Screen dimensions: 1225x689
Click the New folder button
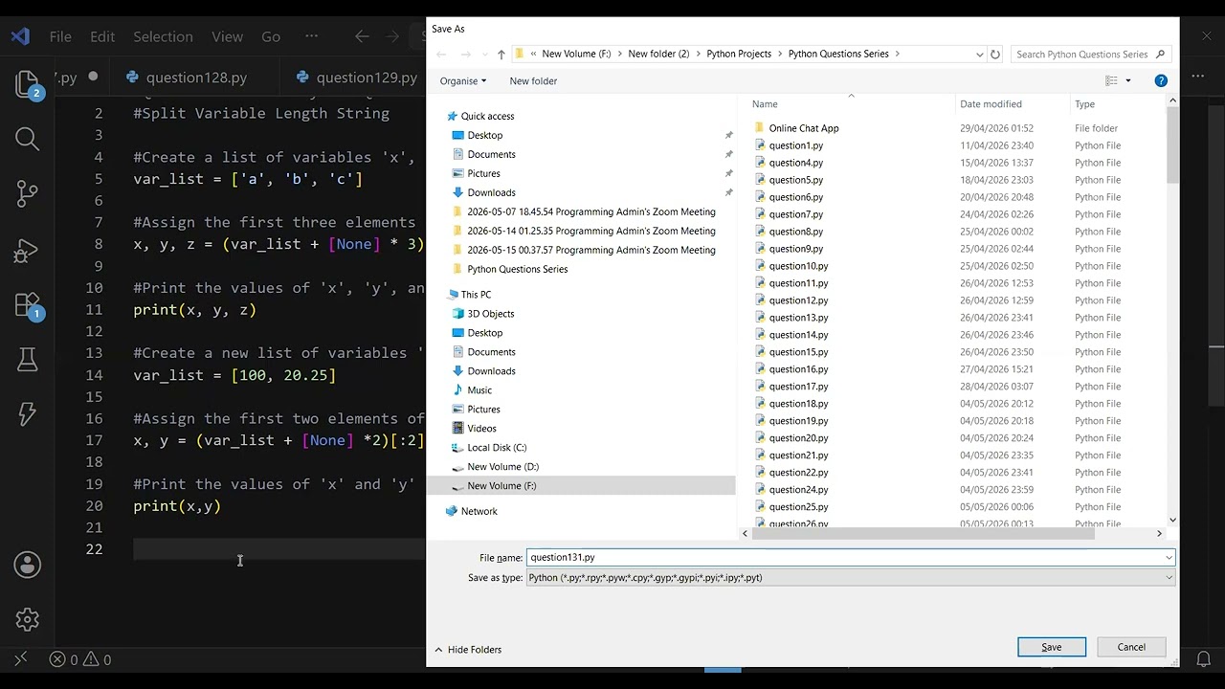533,81
